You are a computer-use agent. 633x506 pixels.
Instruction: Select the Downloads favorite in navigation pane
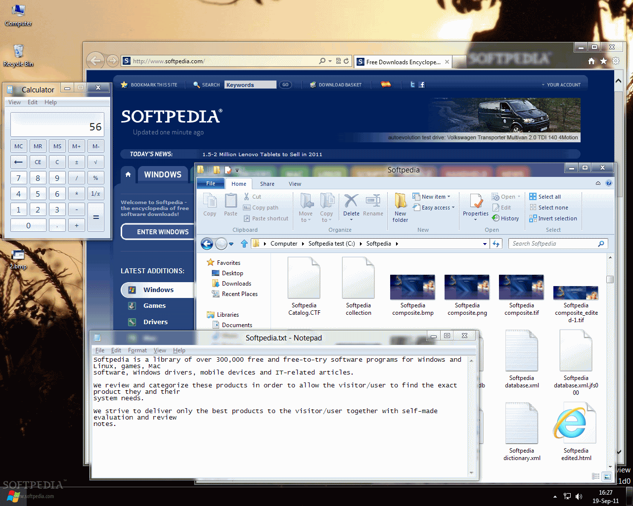231,284
